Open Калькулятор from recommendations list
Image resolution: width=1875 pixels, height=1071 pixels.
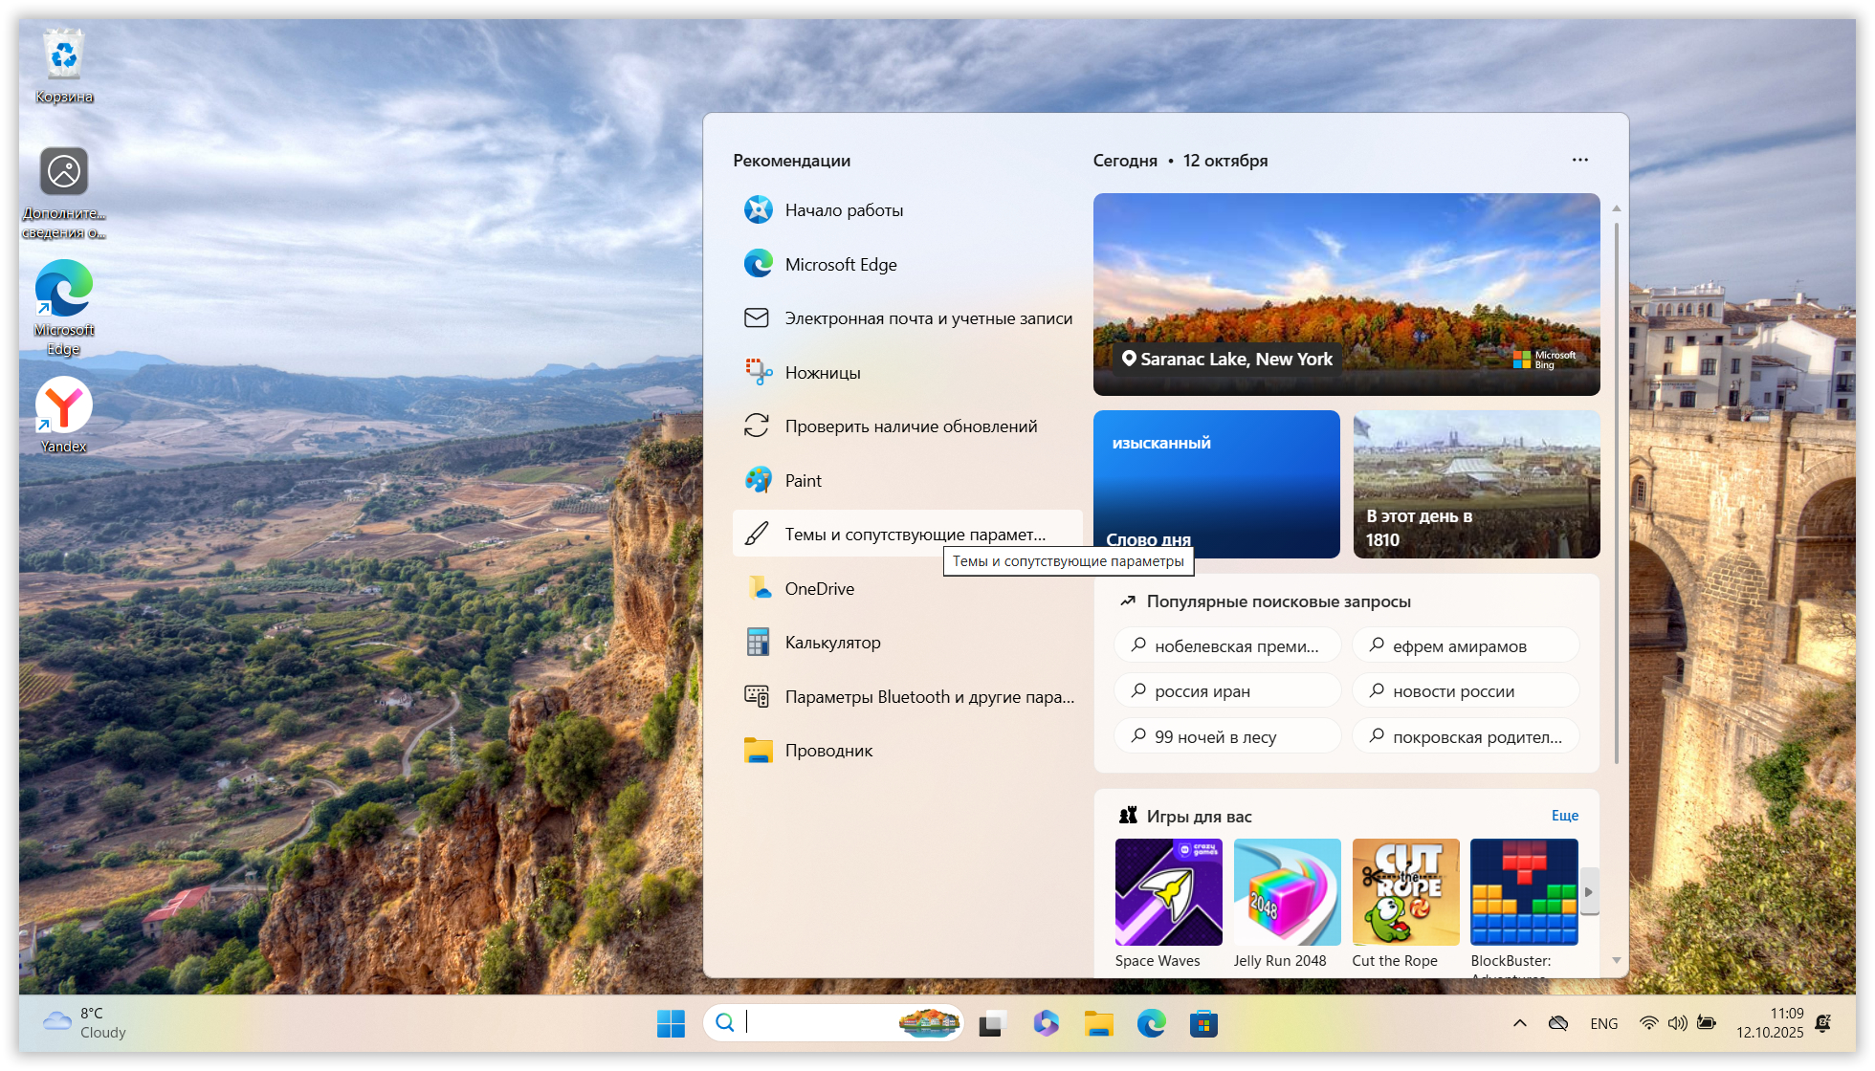point(832,643)
